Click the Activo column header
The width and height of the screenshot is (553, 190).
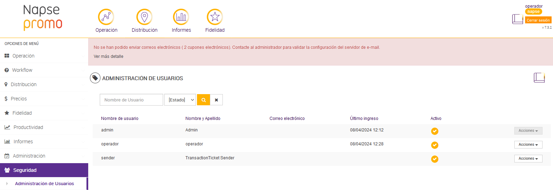click(x=436, y=119)
